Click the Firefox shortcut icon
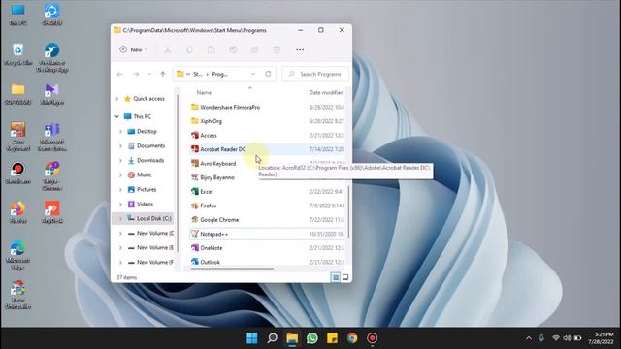This screenshot has height=349, width=621. [x=194, y=206]
